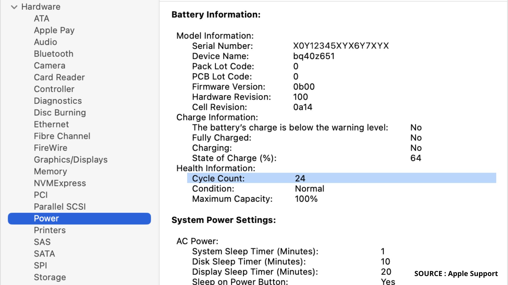Open the SATA entry
Viewport: 508px width, 285px height.
(44, 254)
